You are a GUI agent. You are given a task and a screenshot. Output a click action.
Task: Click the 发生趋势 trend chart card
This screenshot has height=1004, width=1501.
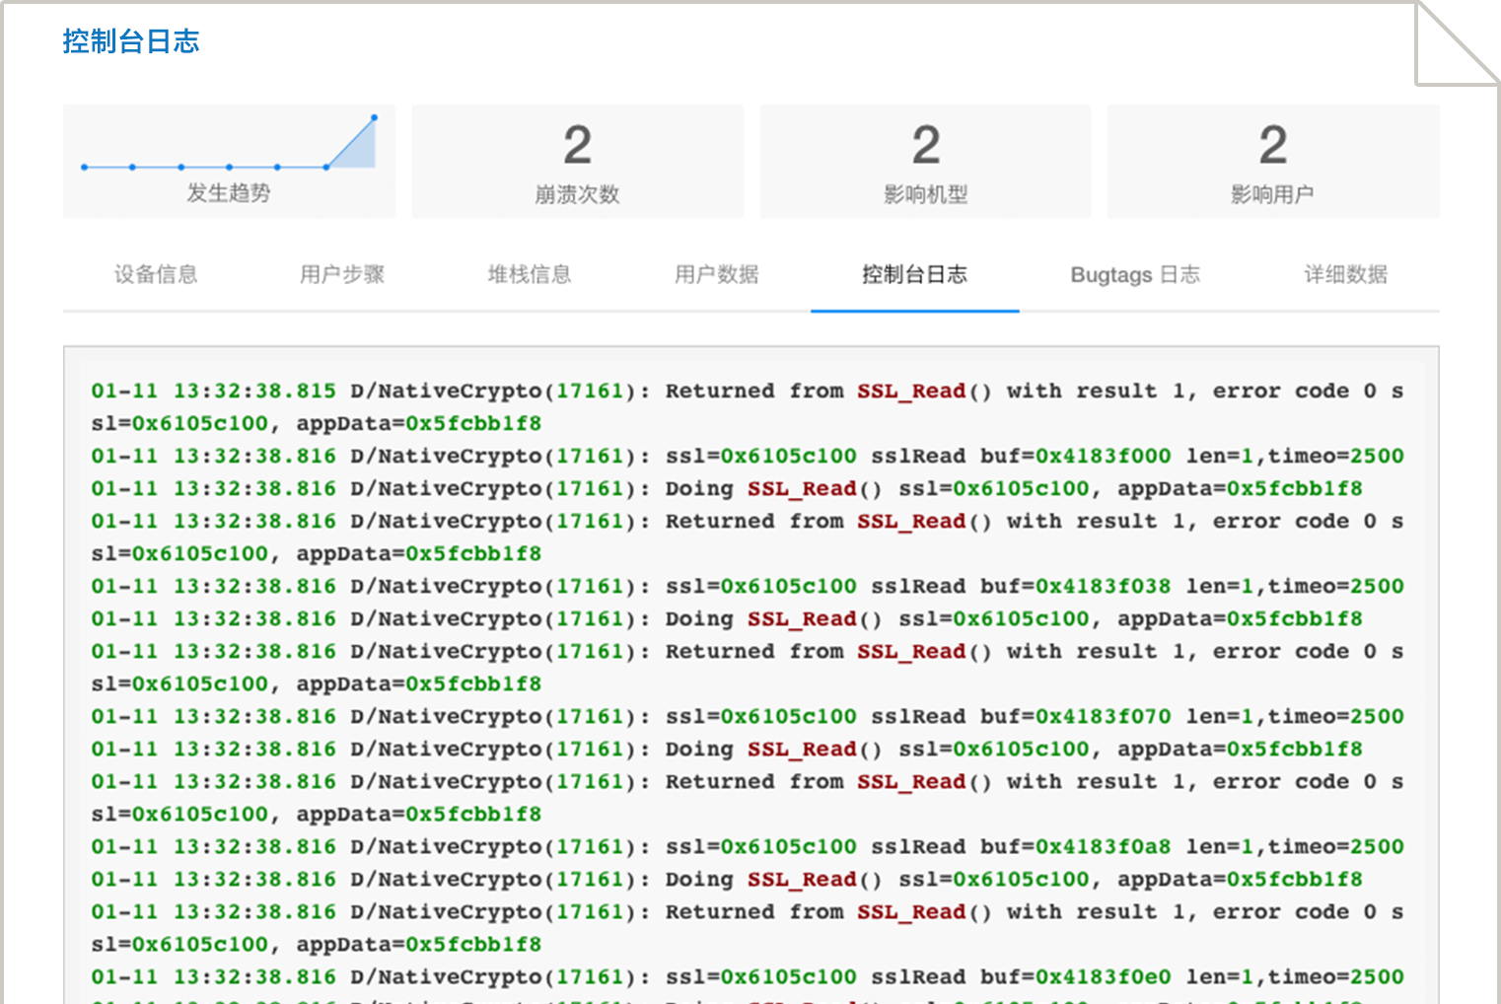(x=229, y=162)
